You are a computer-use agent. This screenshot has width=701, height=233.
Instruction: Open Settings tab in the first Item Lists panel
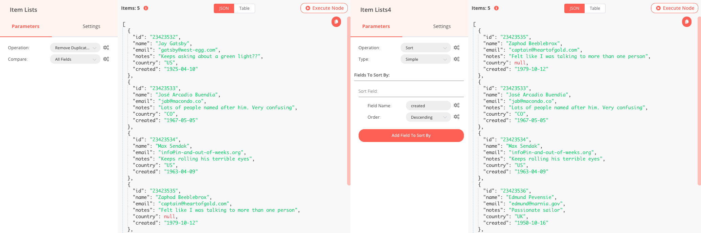[x=91, y=26]
